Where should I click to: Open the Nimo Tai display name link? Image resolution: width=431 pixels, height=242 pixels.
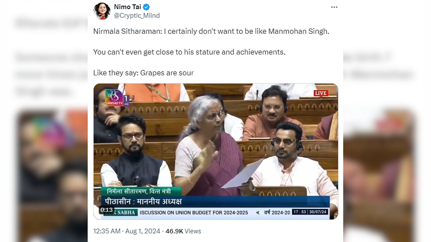[127, 7]
